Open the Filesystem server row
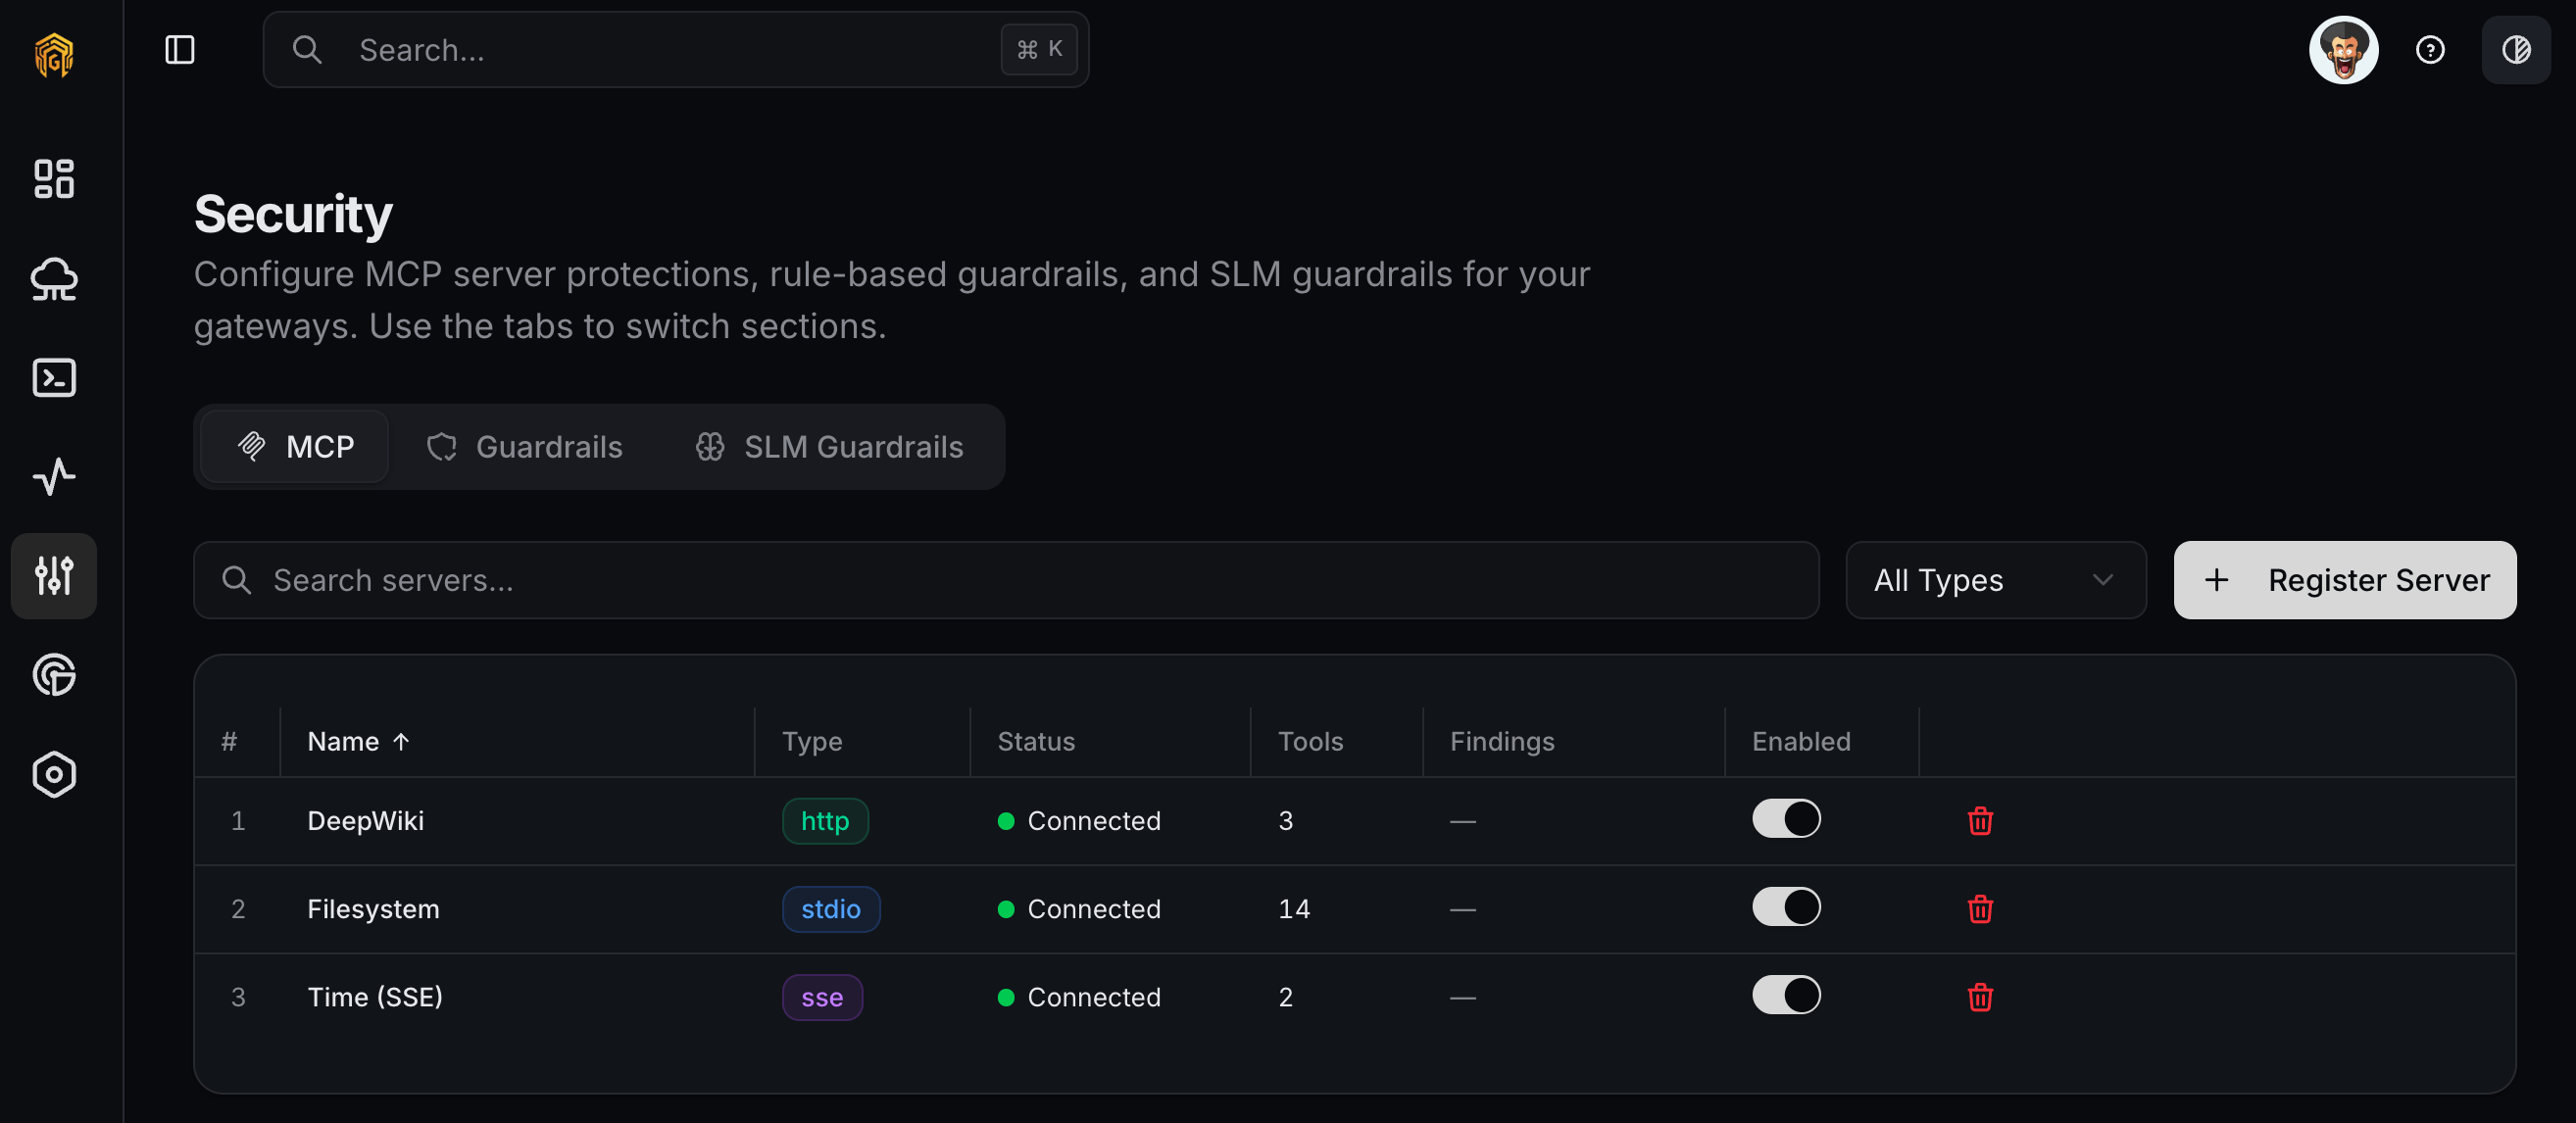This screenshot has width=2576, height=1123. 1354,909
